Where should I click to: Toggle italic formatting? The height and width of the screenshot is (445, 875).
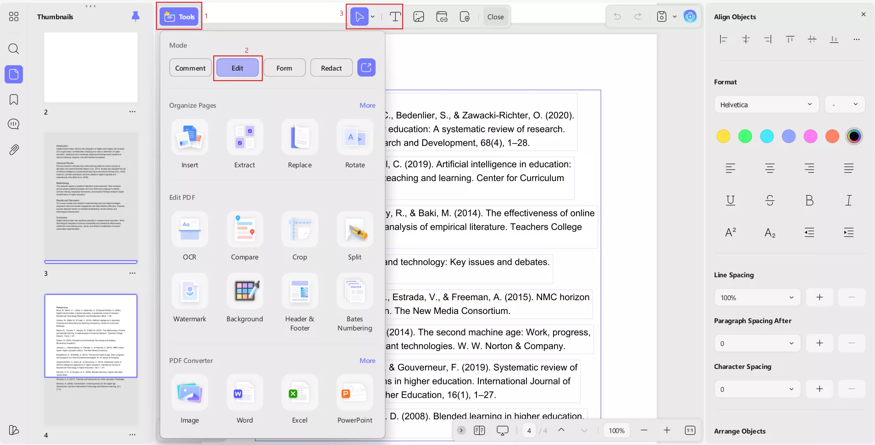[849, 200]
